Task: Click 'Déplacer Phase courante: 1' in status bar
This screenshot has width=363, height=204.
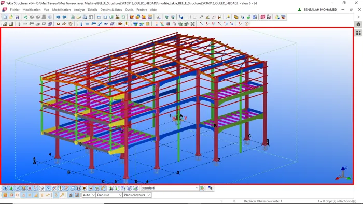Action: [263, 201]
